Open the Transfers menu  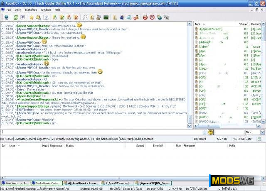(30, 9)
